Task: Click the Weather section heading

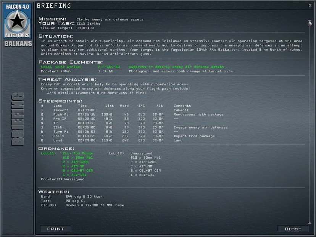Action: click(x=53, y=192)
